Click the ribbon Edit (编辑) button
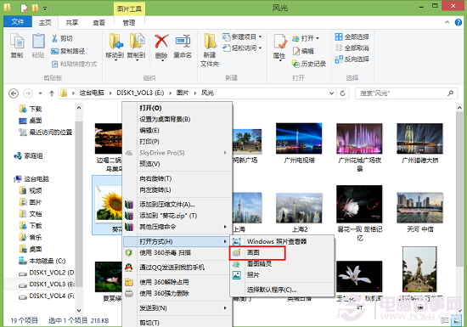The width and height of the screenshot is (467, 327). pos(303,51)
